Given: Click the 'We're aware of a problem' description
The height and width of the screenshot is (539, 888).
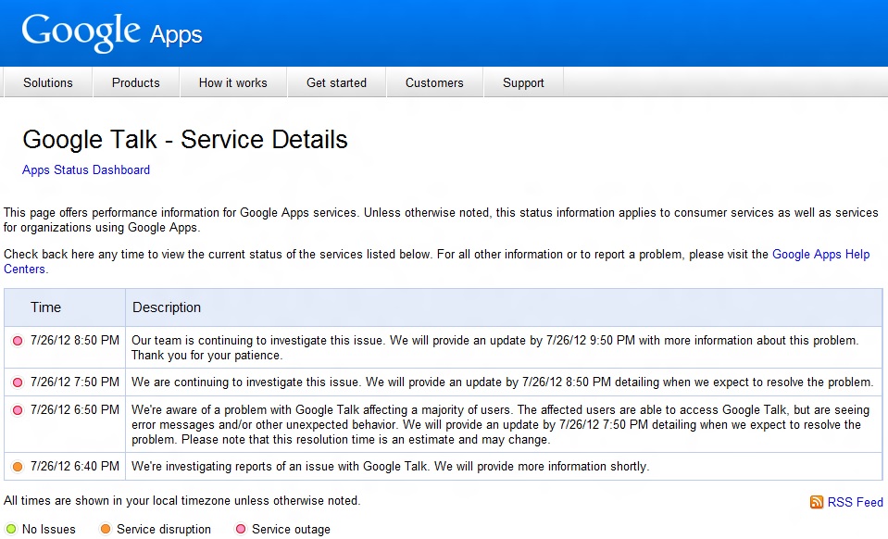Looking at the screenshot, I should pyautogui.click(x=501, y=425).
